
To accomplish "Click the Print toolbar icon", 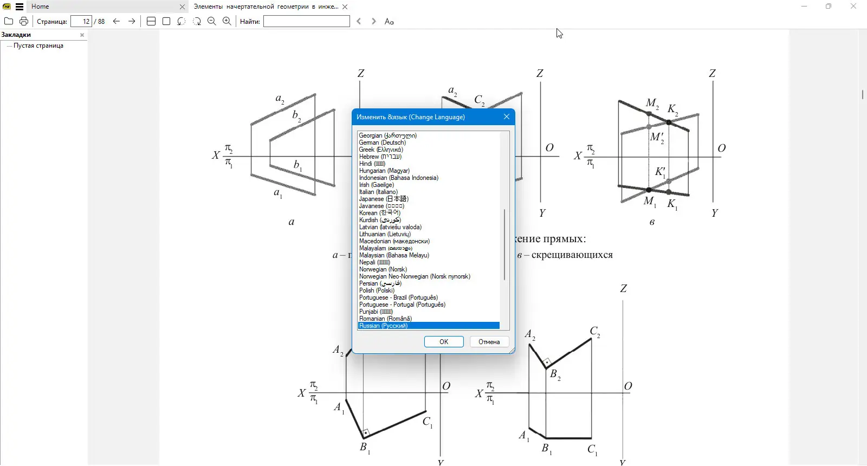I will coord(24,21).
